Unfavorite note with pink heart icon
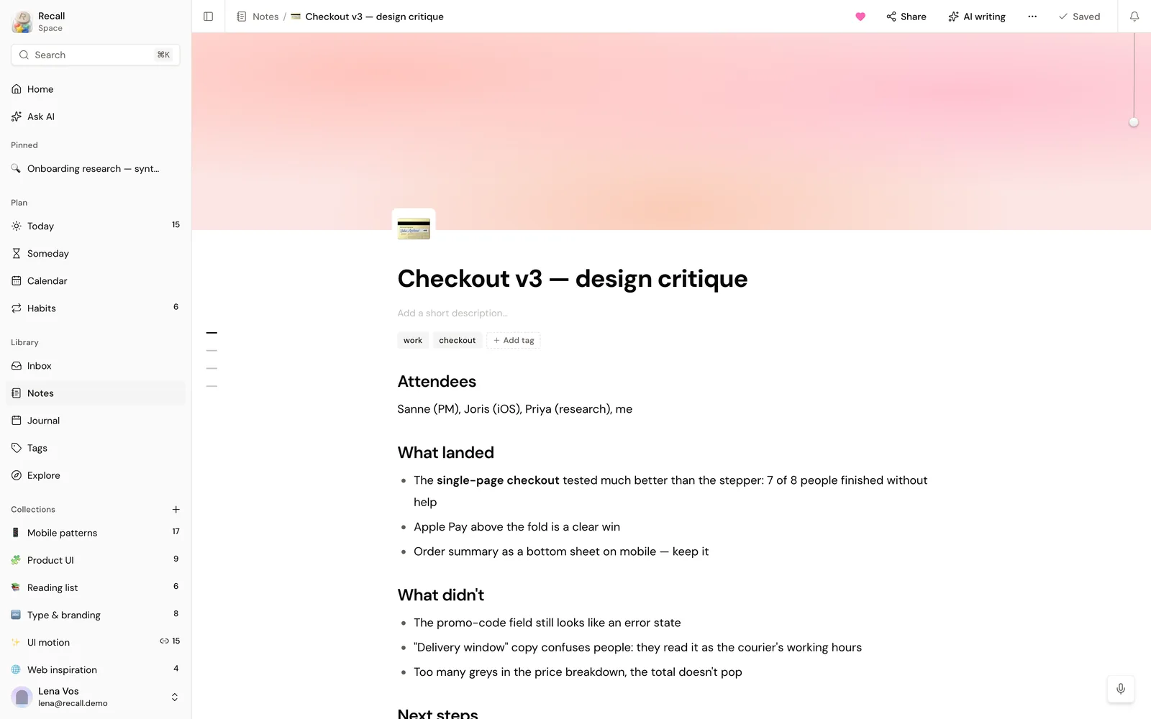The image size is (1151, 719). point(860,17)
